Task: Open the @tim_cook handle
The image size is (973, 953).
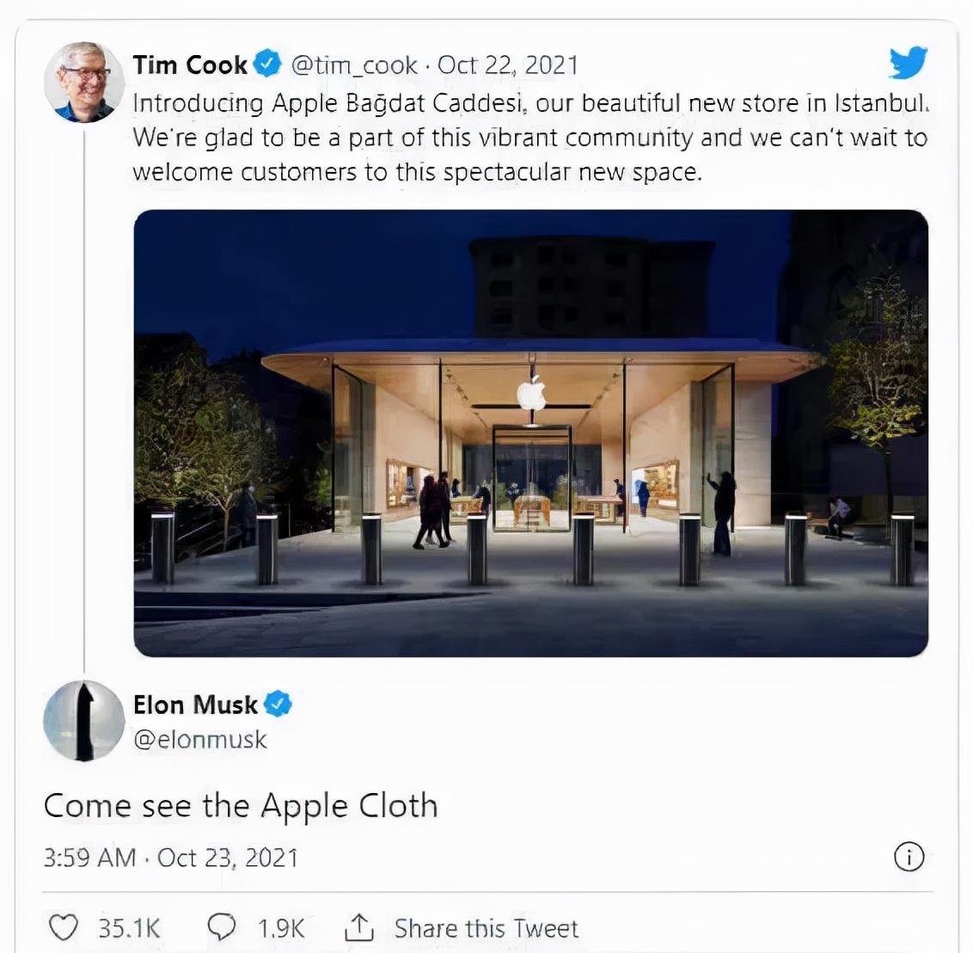Action: point(354,65)
